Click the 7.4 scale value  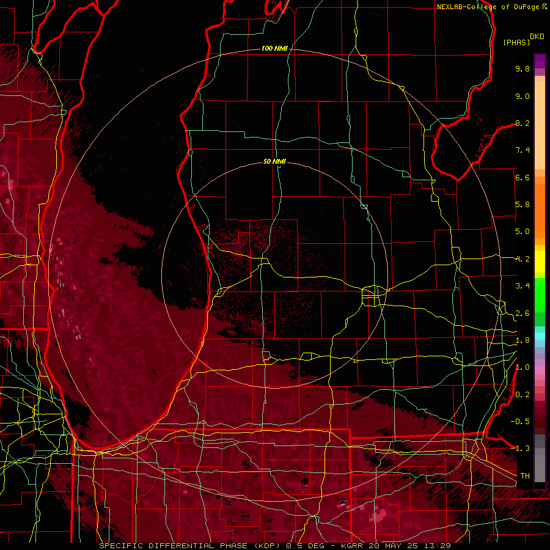[522, 150]
